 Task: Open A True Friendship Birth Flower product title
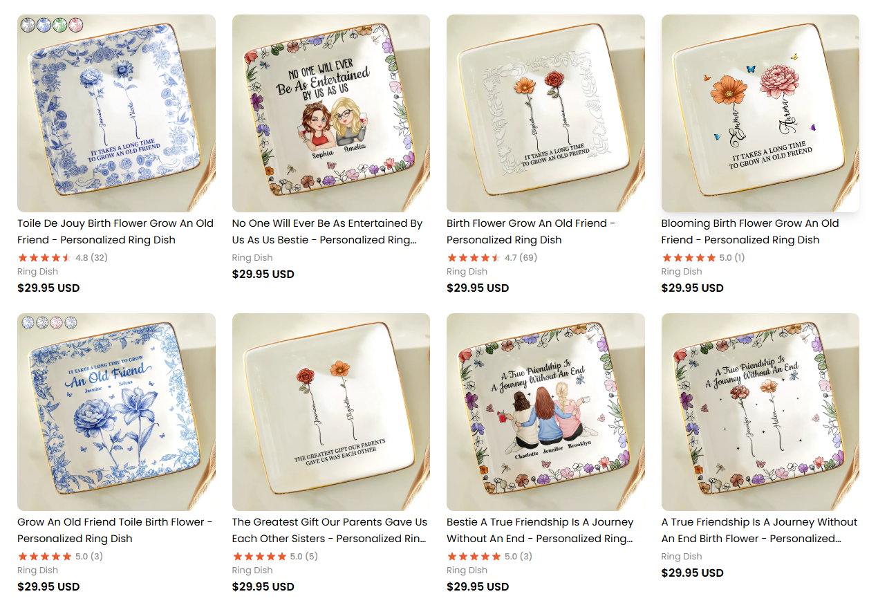pos(759,530)
